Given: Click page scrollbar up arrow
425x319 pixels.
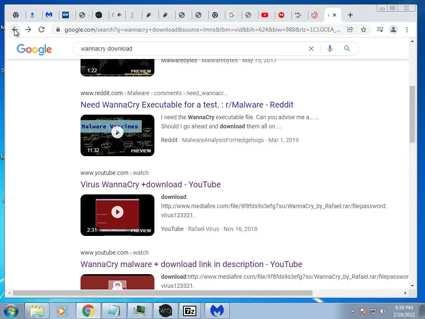Looking at the screenshot, I should 412,42.
